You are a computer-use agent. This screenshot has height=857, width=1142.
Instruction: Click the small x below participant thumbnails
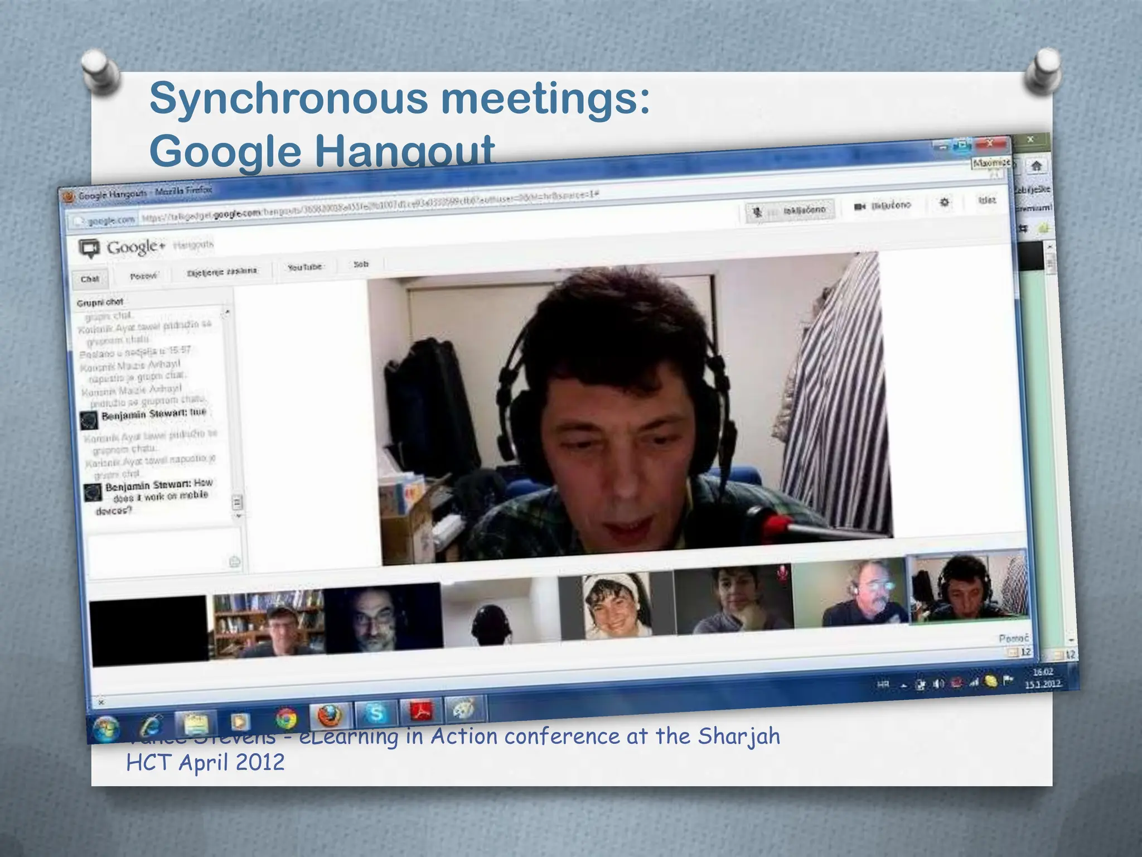[x=101, y=702]
